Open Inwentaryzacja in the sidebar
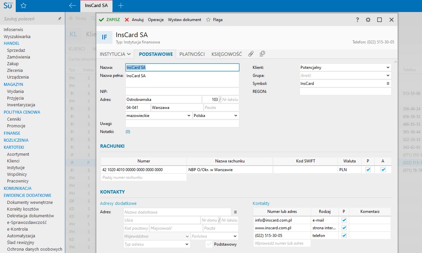The width and height of the screenshot is (422, 253). coord(21,105)
